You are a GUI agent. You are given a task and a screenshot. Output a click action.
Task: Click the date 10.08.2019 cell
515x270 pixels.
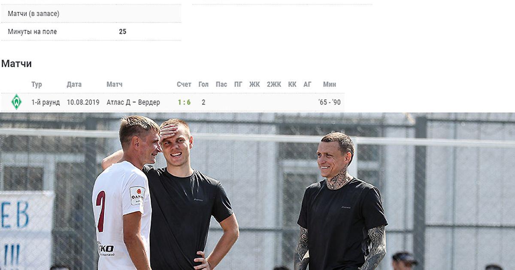pos(83,102)
